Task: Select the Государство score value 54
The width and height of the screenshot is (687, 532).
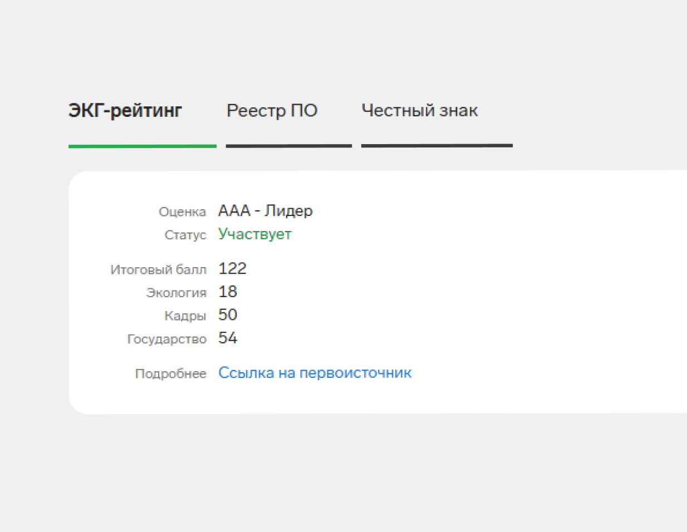Action: pyautogui.click(x=228, y=338)
